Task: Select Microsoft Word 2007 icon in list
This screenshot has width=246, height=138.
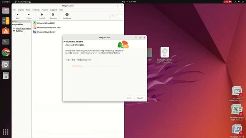Action: (35, 32)
